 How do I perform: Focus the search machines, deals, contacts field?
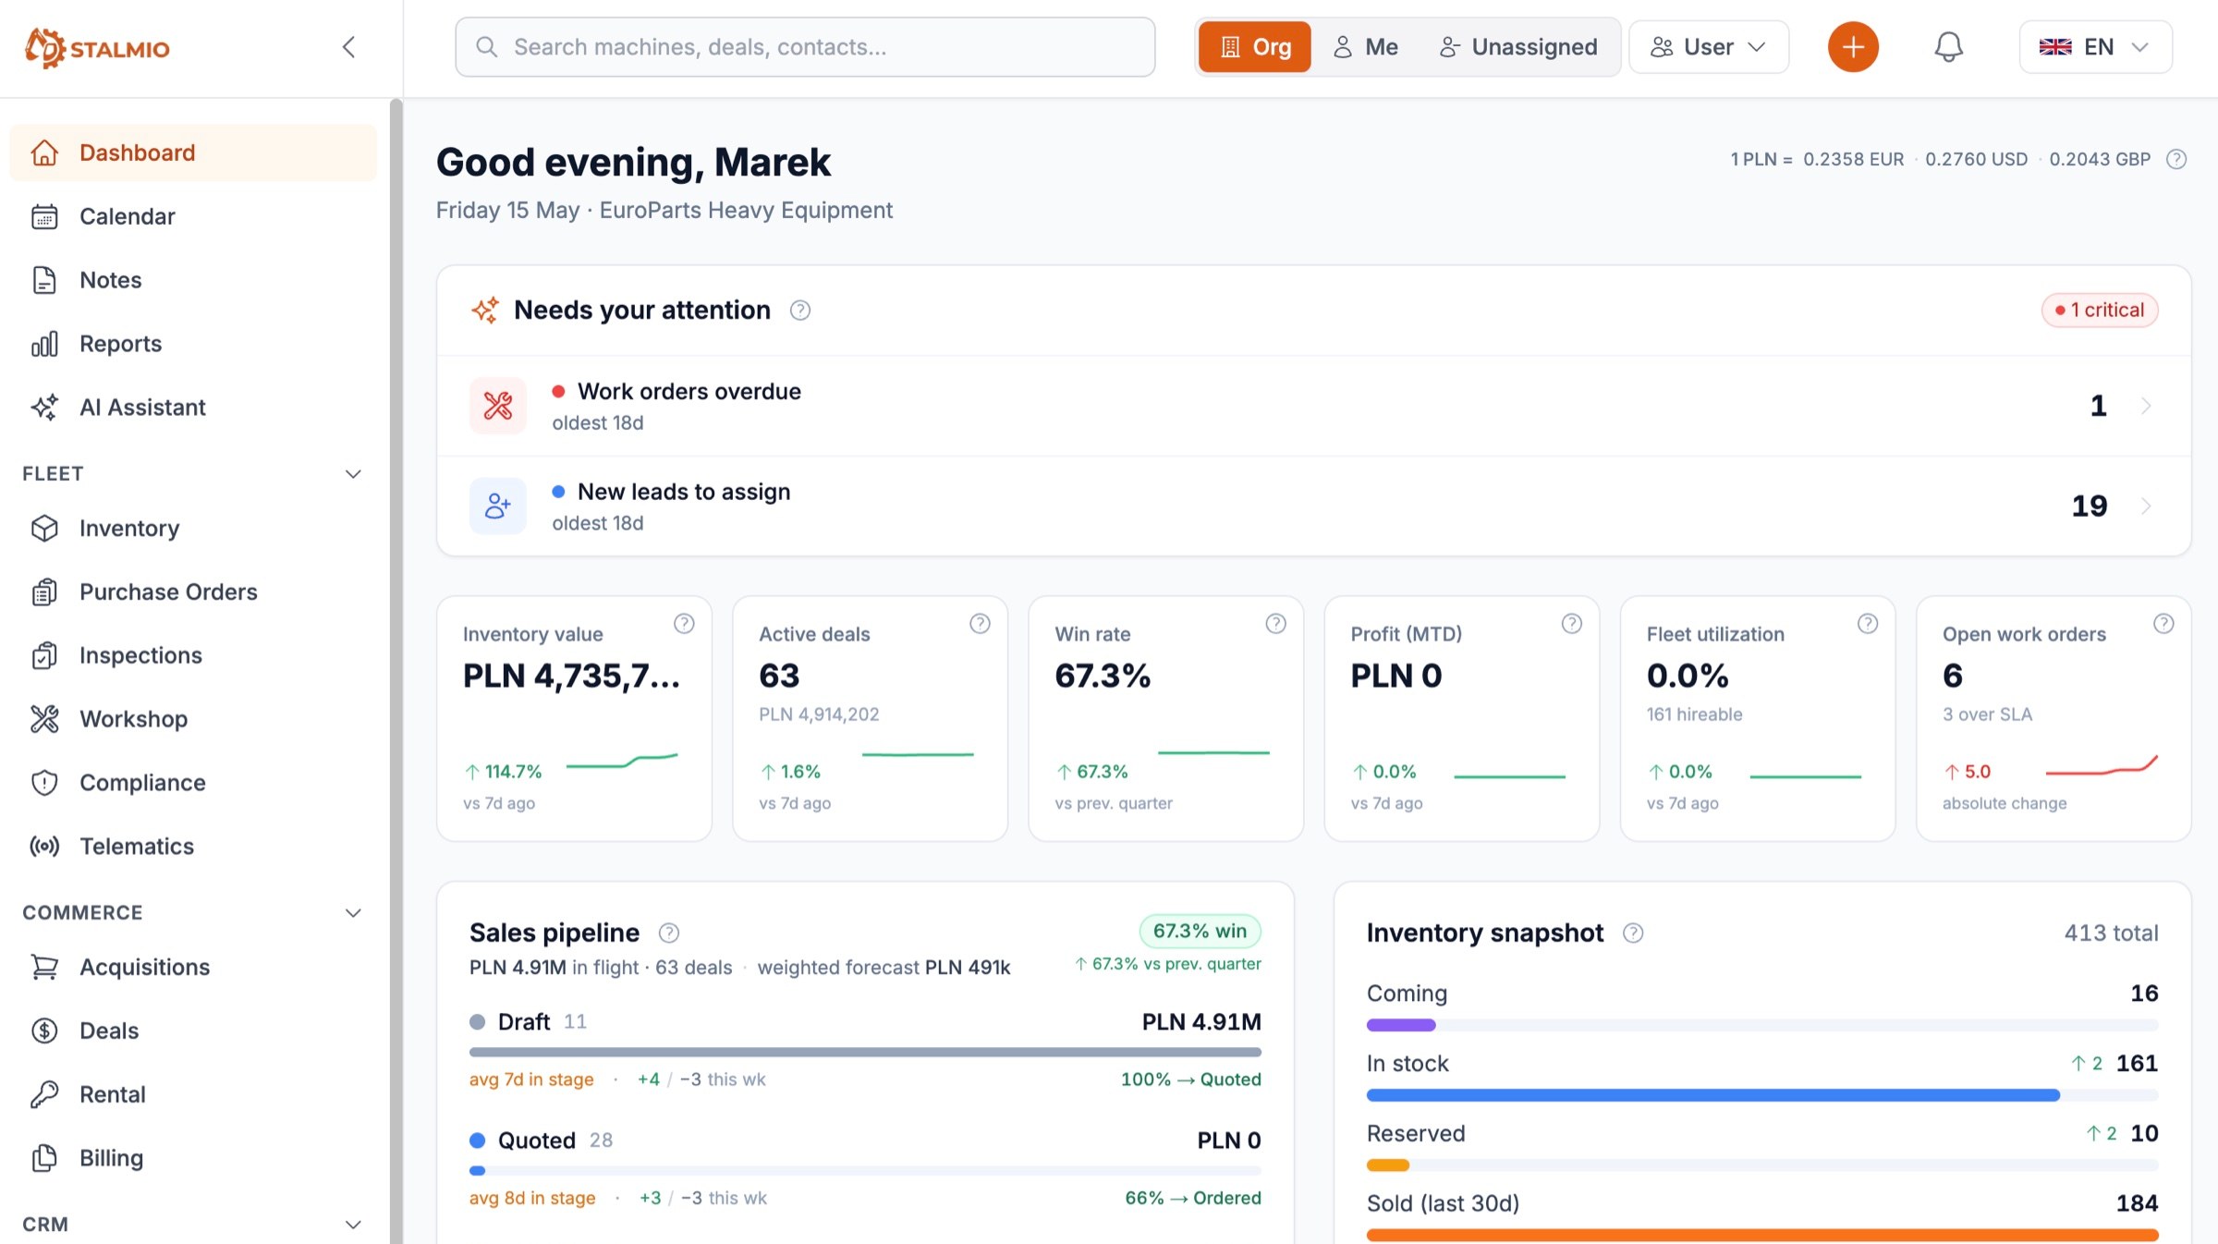click(805, 47)
